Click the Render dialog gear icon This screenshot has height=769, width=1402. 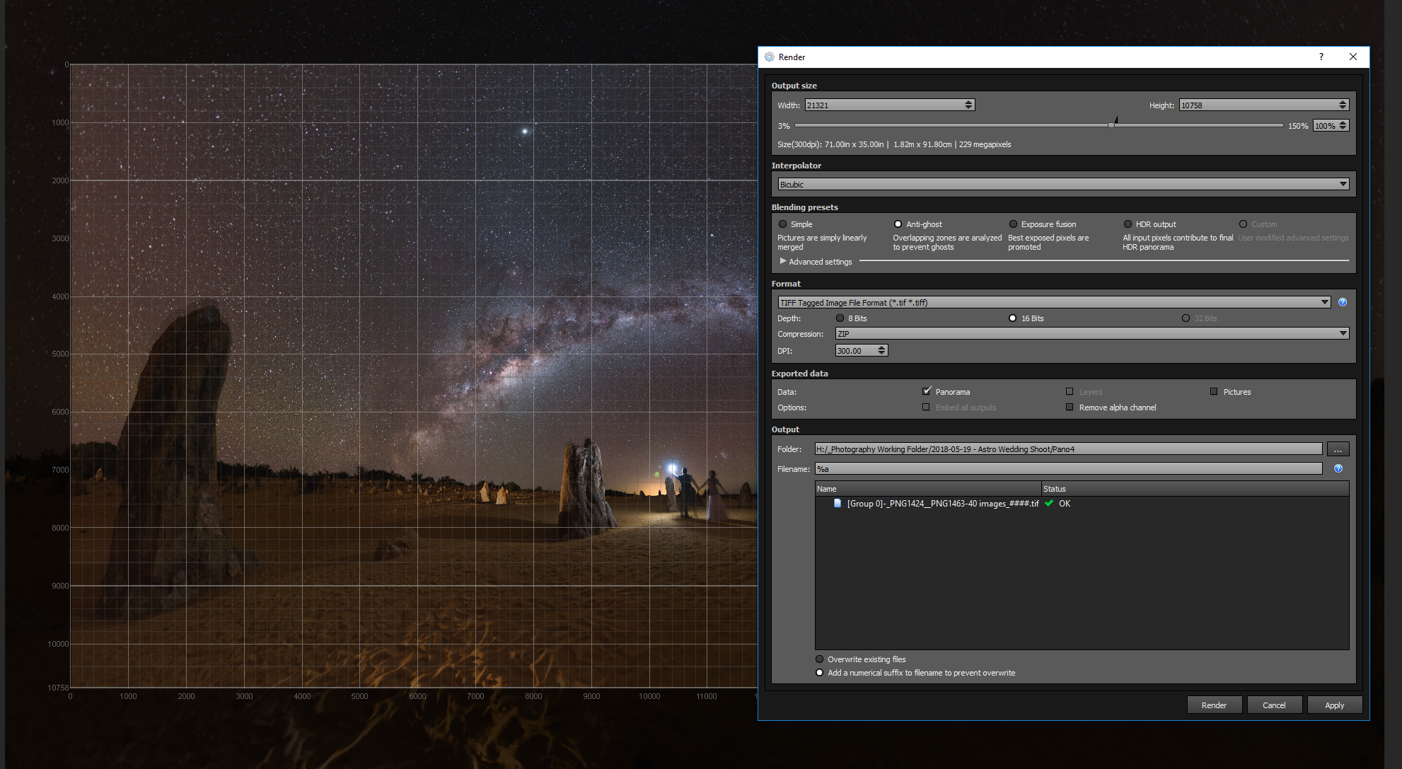(770, 57)
